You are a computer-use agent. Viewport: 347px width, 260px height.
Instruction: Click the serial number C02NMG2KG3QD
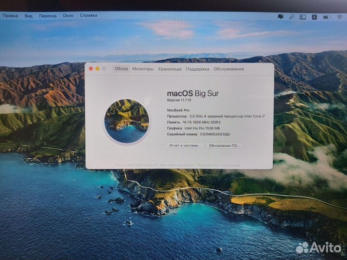[x=215, y=134]
